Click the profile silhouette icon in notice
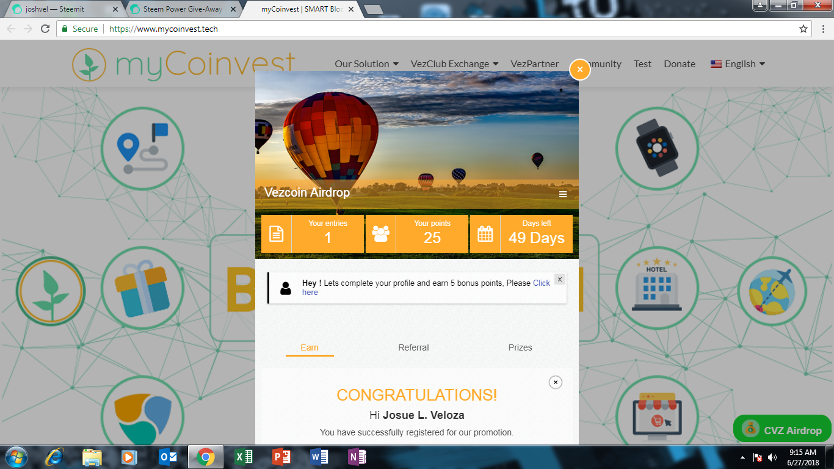The image size is (834, 469). click(286, 288)
